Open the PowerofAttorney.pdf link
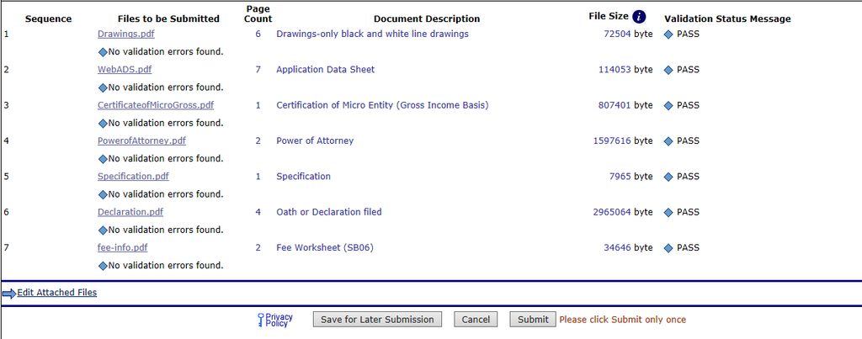 [141, 140]
